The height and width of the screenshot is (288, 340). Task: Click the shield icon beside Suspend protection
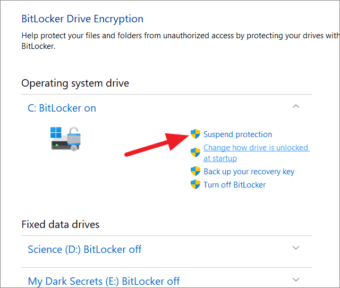point(195,134)
